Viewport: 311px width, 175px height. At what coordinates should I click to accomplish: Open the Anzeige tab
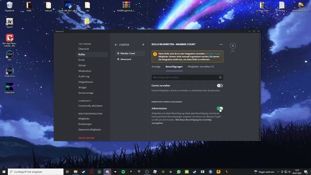coord(156,67)
